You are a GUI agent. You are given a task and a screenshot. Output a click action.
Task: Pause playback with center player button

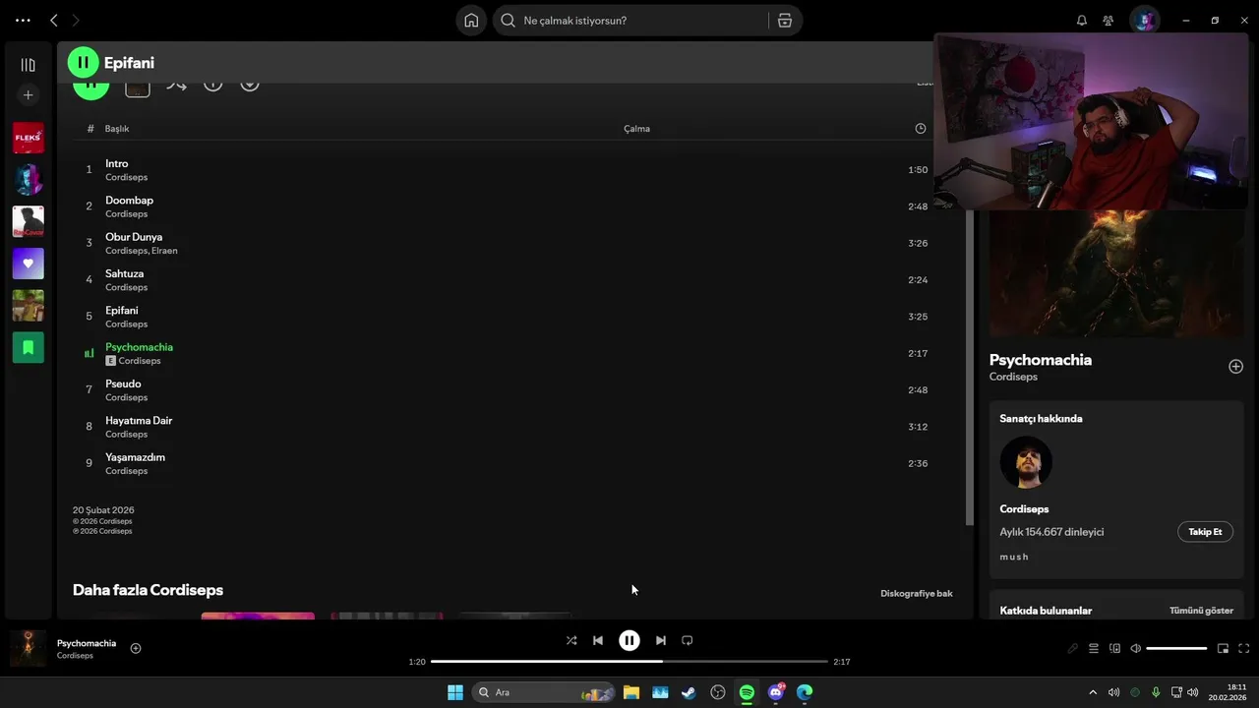point(629,640)
